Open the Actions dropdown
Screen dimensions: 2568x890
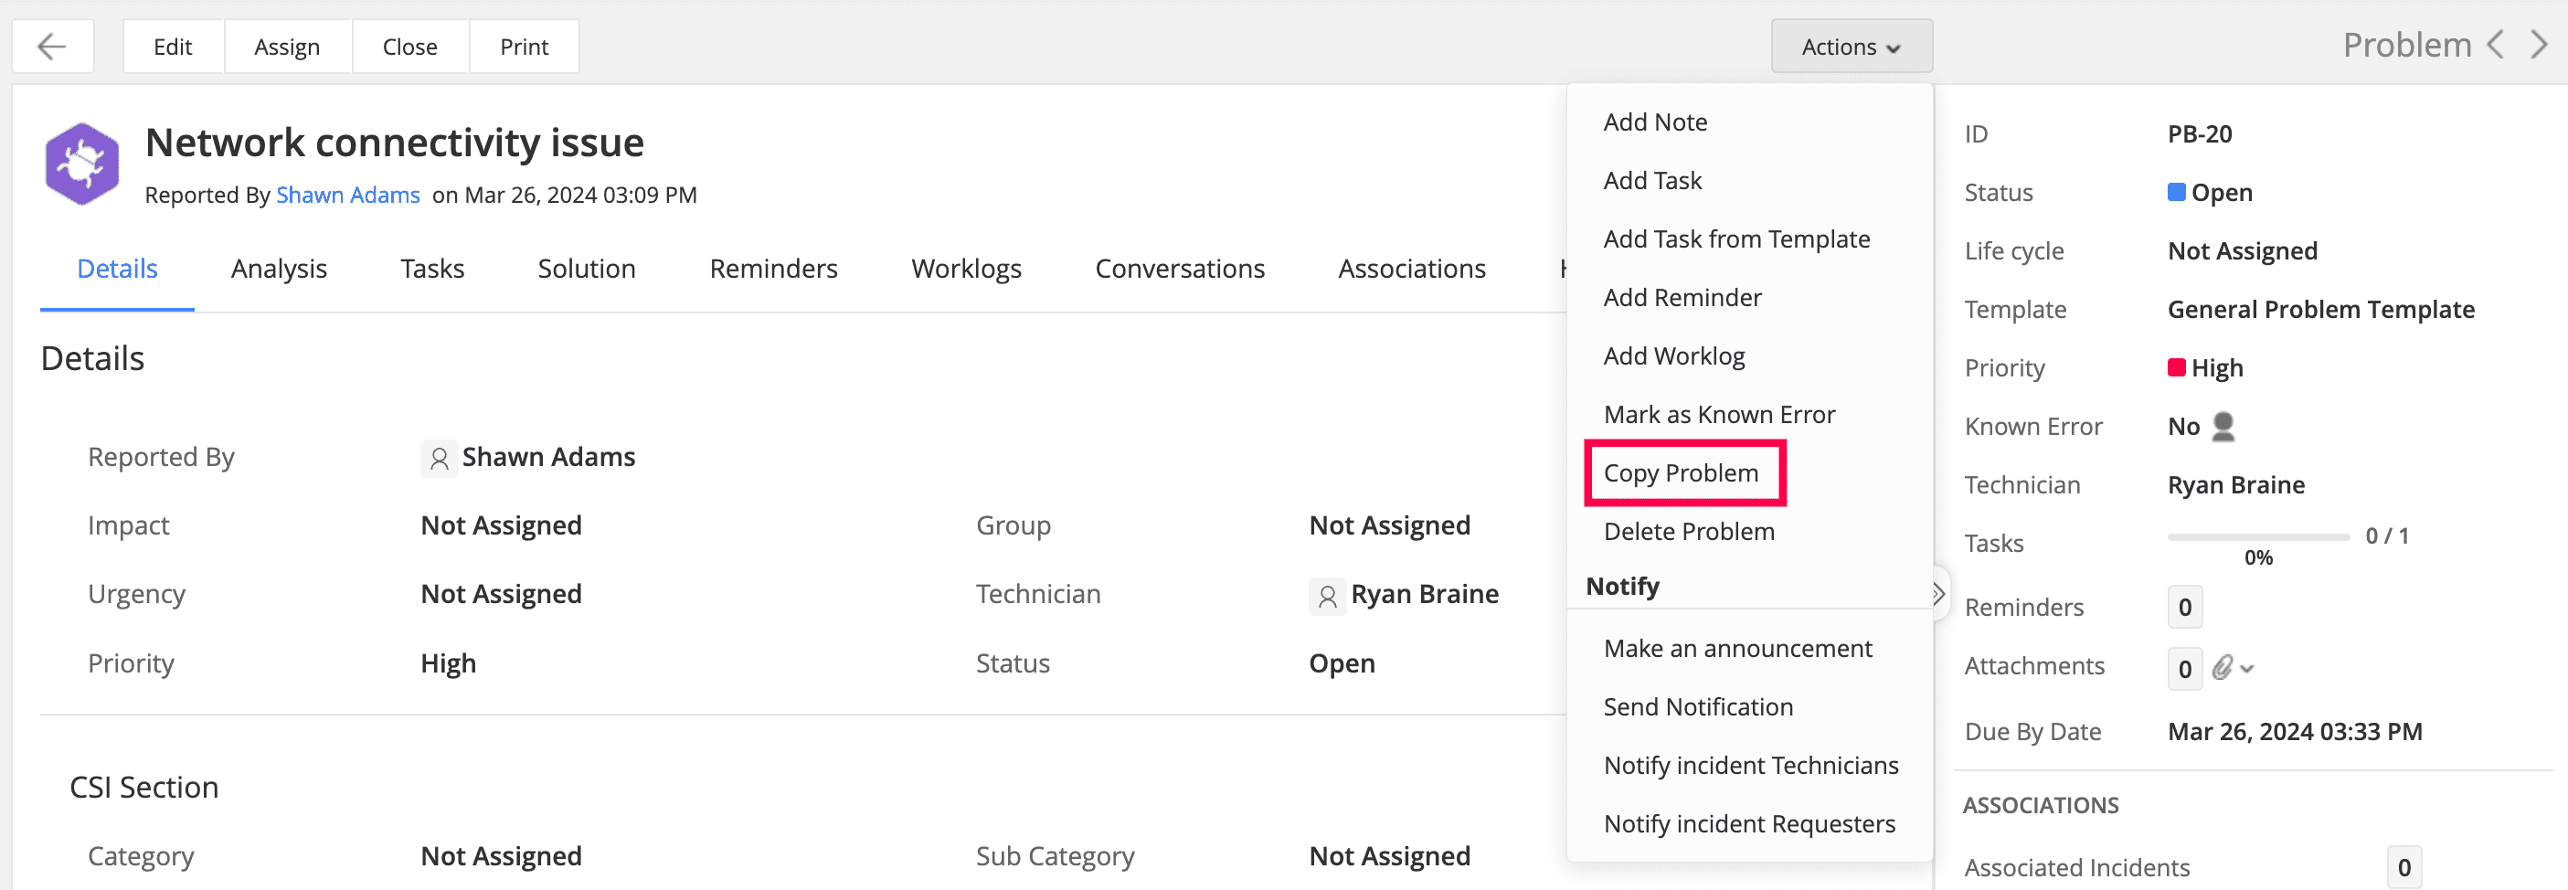coord(1851,47)
